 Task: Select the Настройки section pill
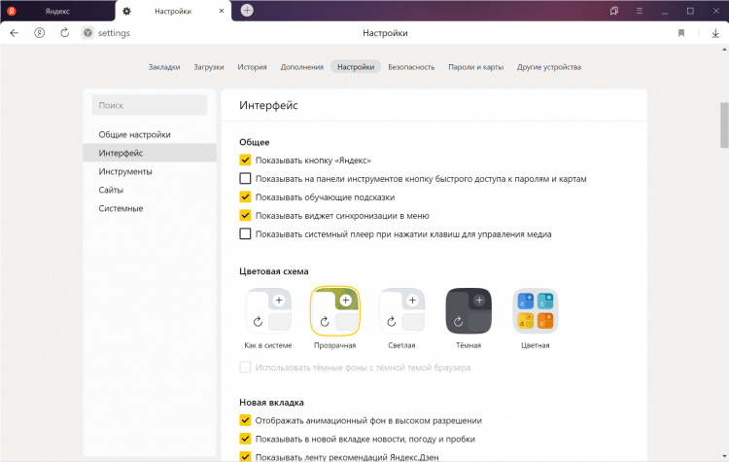pyautogui.click(x=356, y=67)
